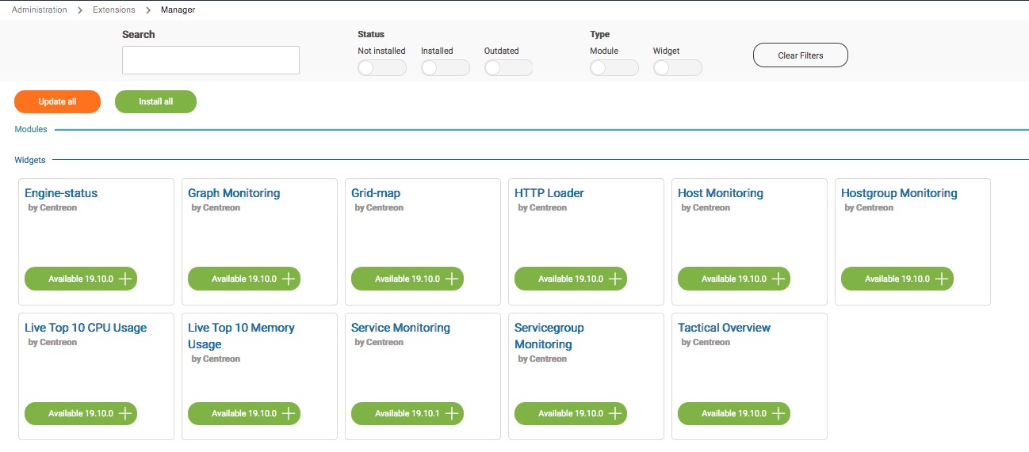1029x452 pixels.
Task: Click the plus icon on Grid-map widget
Action: 452,279
